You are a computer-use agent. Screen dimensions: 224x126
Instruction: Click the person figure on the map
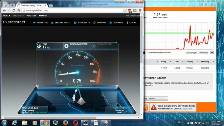tap(74, 98)
